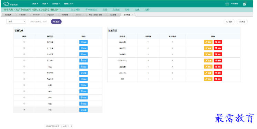Expand the 客源 menu in the top navigation

[45, 3]
